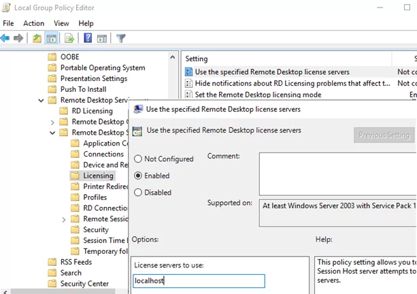The image size is (417, 294).
Task: Toggle the Show/Hide Console Tree icon
Action: 51,39
